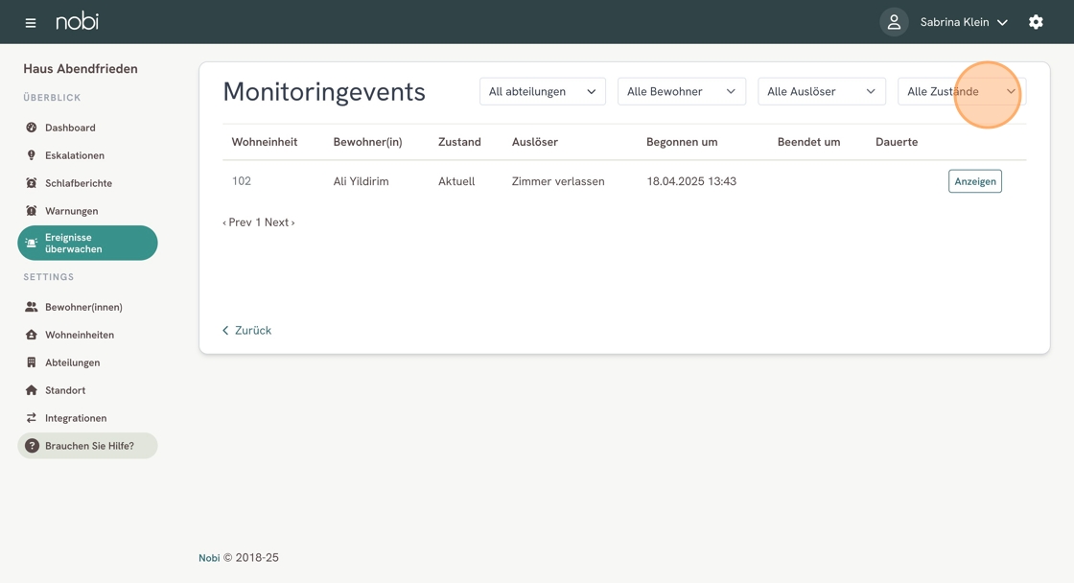Click the Aktuell status cell
Viewport: 1074px width, 583px height.
456,181
